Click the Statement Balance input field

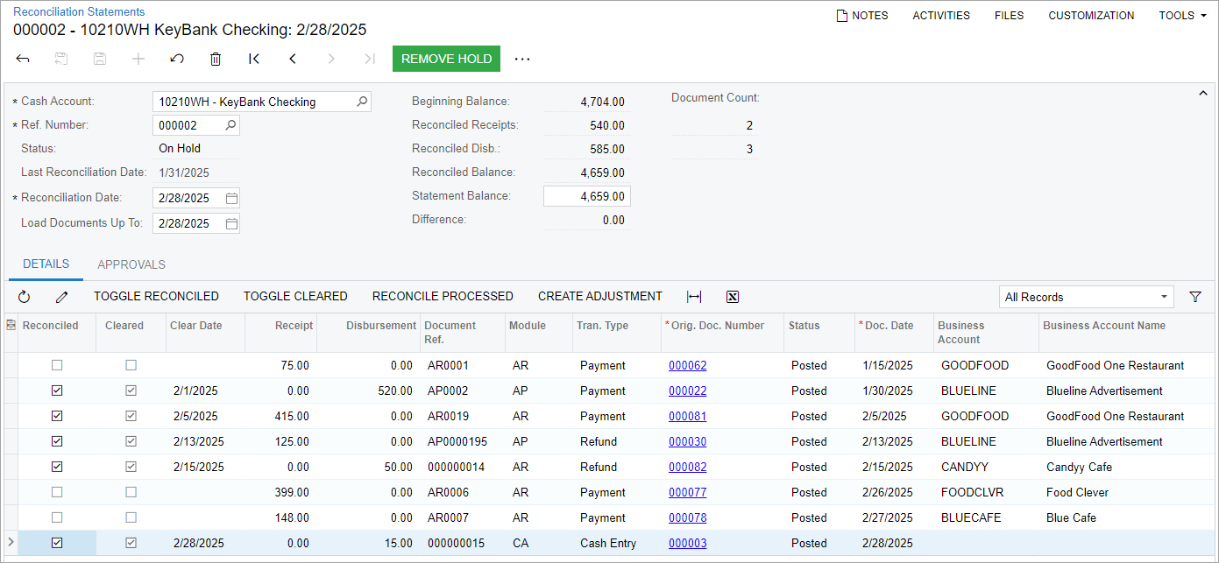[586, 196]
